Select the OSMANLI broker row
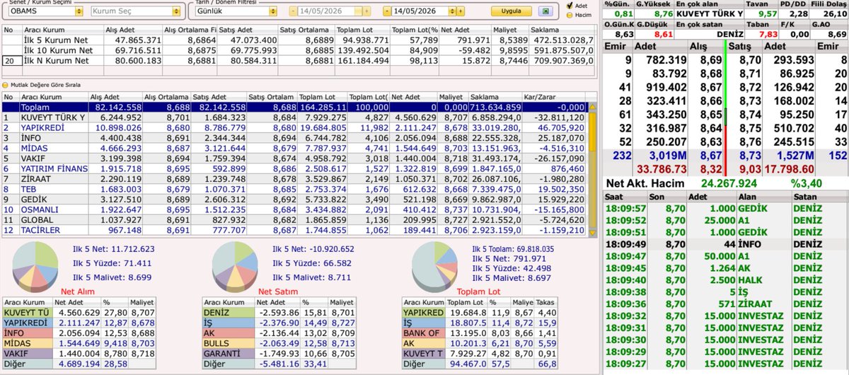This screenshot has height=375, width=849. pos(294,209)
